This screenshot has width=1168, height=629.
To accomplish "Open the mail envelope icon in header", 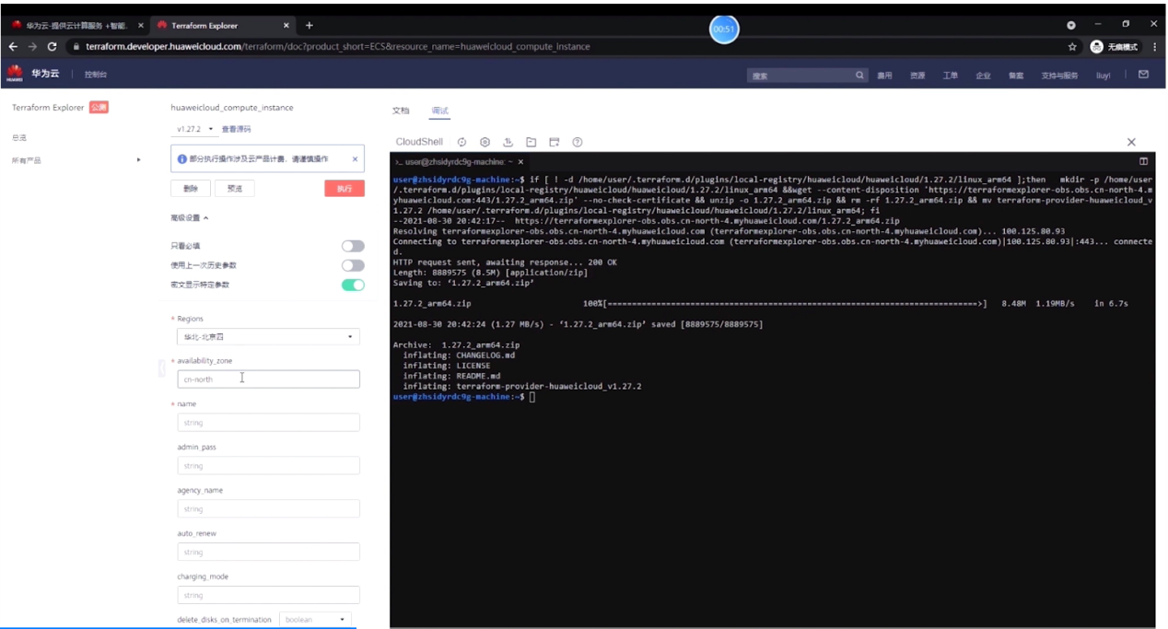I will tap(1143, 75).
